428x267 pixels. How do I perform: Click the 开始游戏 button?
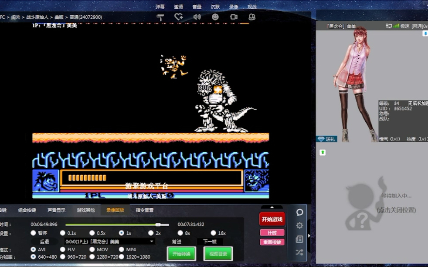272,219
